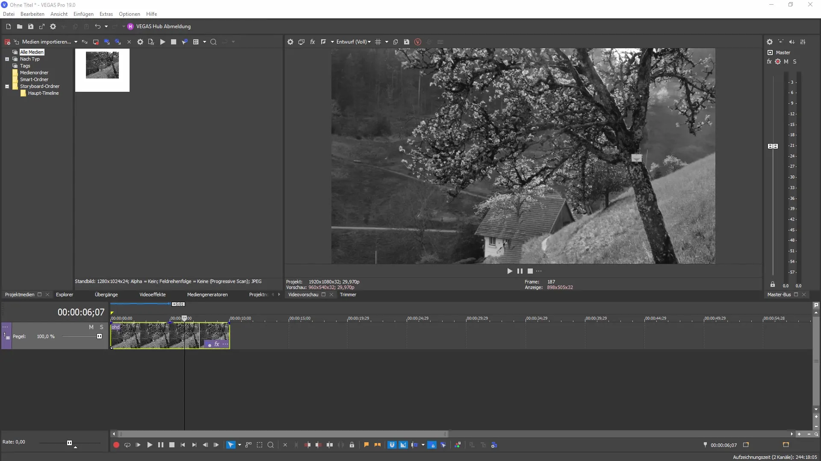
Task: Solo video track 1
Action: 101,327
